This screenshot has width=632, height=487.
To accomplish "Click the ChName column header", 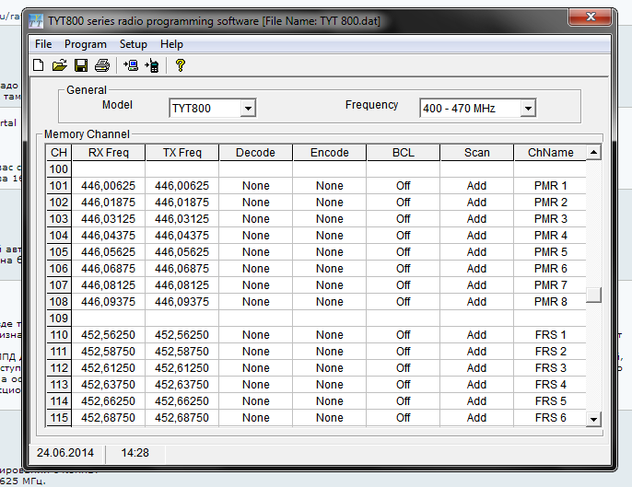I will point(550,153).
